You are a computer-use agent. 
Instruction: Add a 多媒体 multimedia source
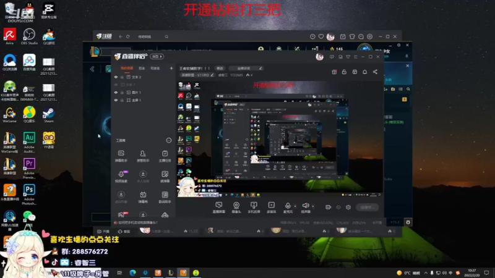pos(271,208)
